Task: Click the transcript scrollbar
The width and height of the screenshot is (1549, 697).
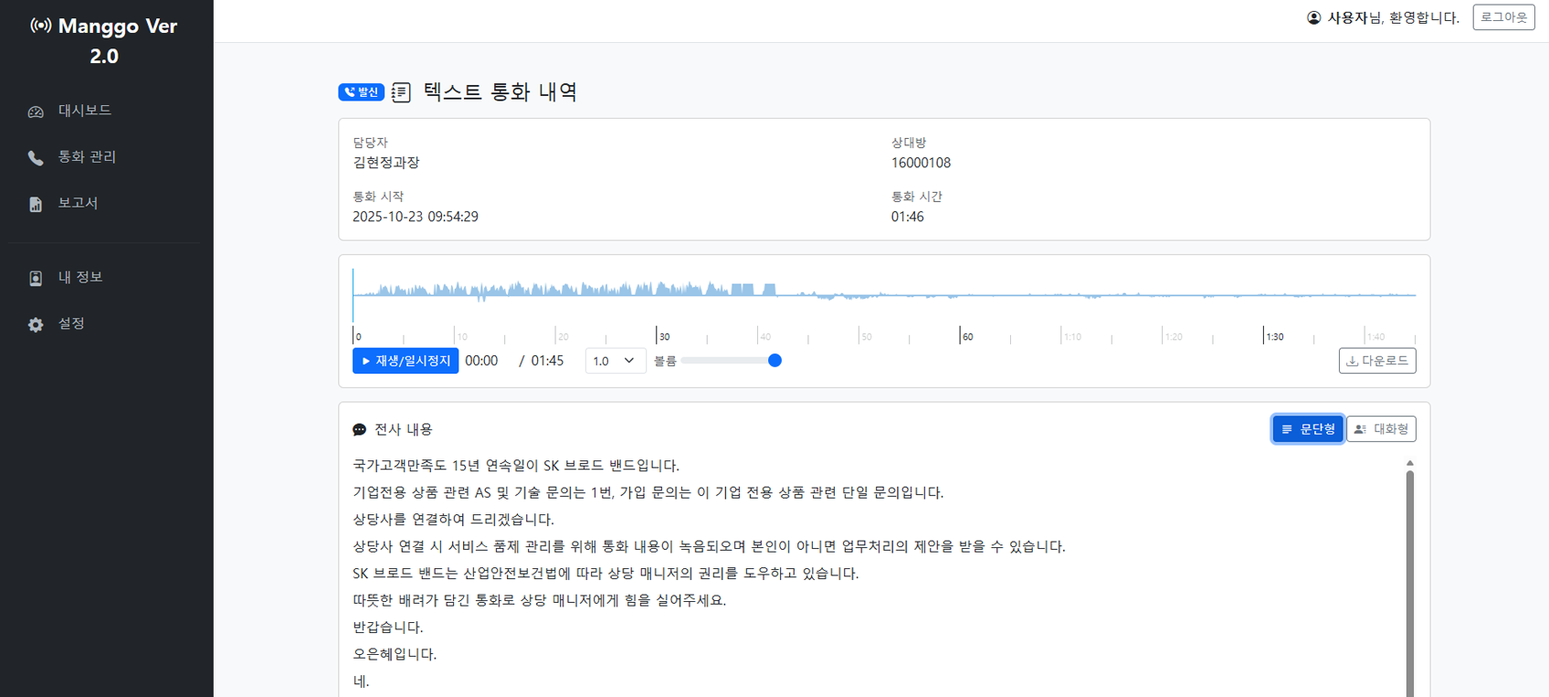Action: 1410,585
